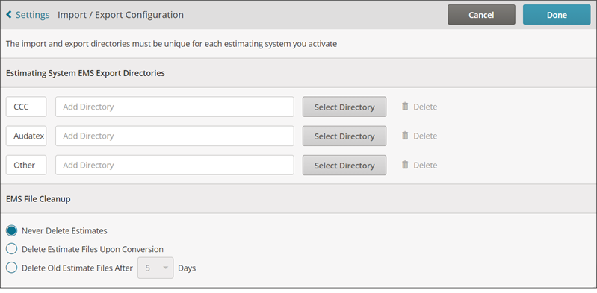Click the trash Delete icon for Other
Image resolution: width=597 pixels, height=293 pixels.
pyautogui.click(x=405, y=165)
